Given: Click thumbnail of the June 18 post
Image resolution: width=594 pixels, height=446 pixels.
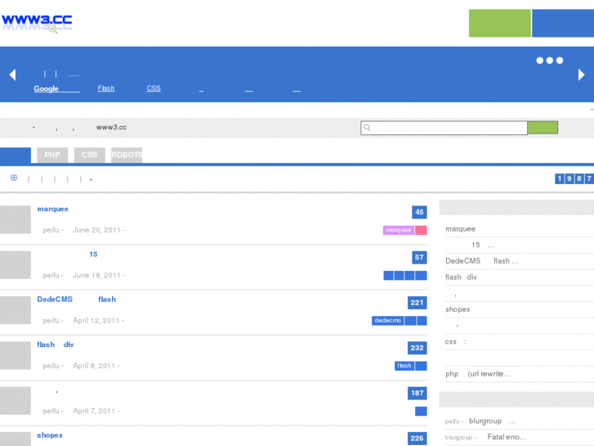Looking at the screenshot, I should tap(16, 265).
